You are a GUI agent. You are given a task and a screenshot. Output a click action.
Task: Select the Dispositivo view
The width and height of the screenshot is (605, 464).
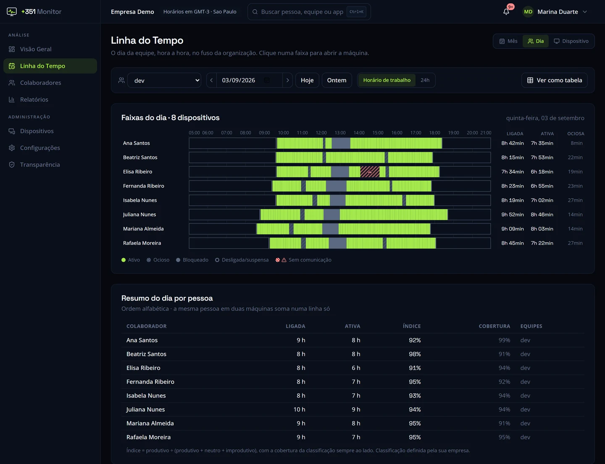click(x=571, y=41)
